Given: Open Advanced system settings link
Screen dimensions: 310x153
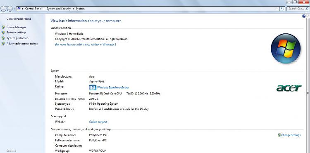Looking at the screenshot, I should click(x=22, y=44).
